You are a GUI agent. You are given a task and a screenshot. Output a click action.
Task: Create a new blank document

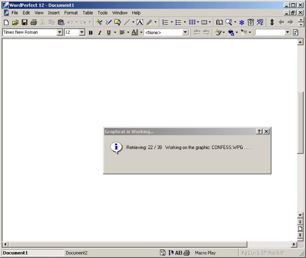(x=6, y=22)
